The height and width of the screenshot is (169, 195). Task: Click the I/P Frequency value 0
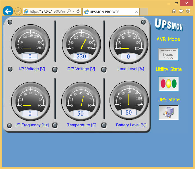(30, 114)
